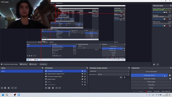Viewport: 172px width, 97px height.
Task: Hide Устройство захвата видео source
Action: coord(83,77)
